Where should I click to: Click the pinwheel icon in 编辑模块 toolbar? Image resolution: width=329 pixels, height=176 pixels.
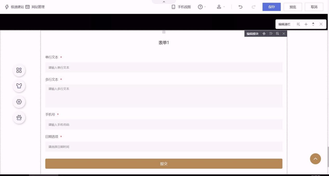pos(264,34)
